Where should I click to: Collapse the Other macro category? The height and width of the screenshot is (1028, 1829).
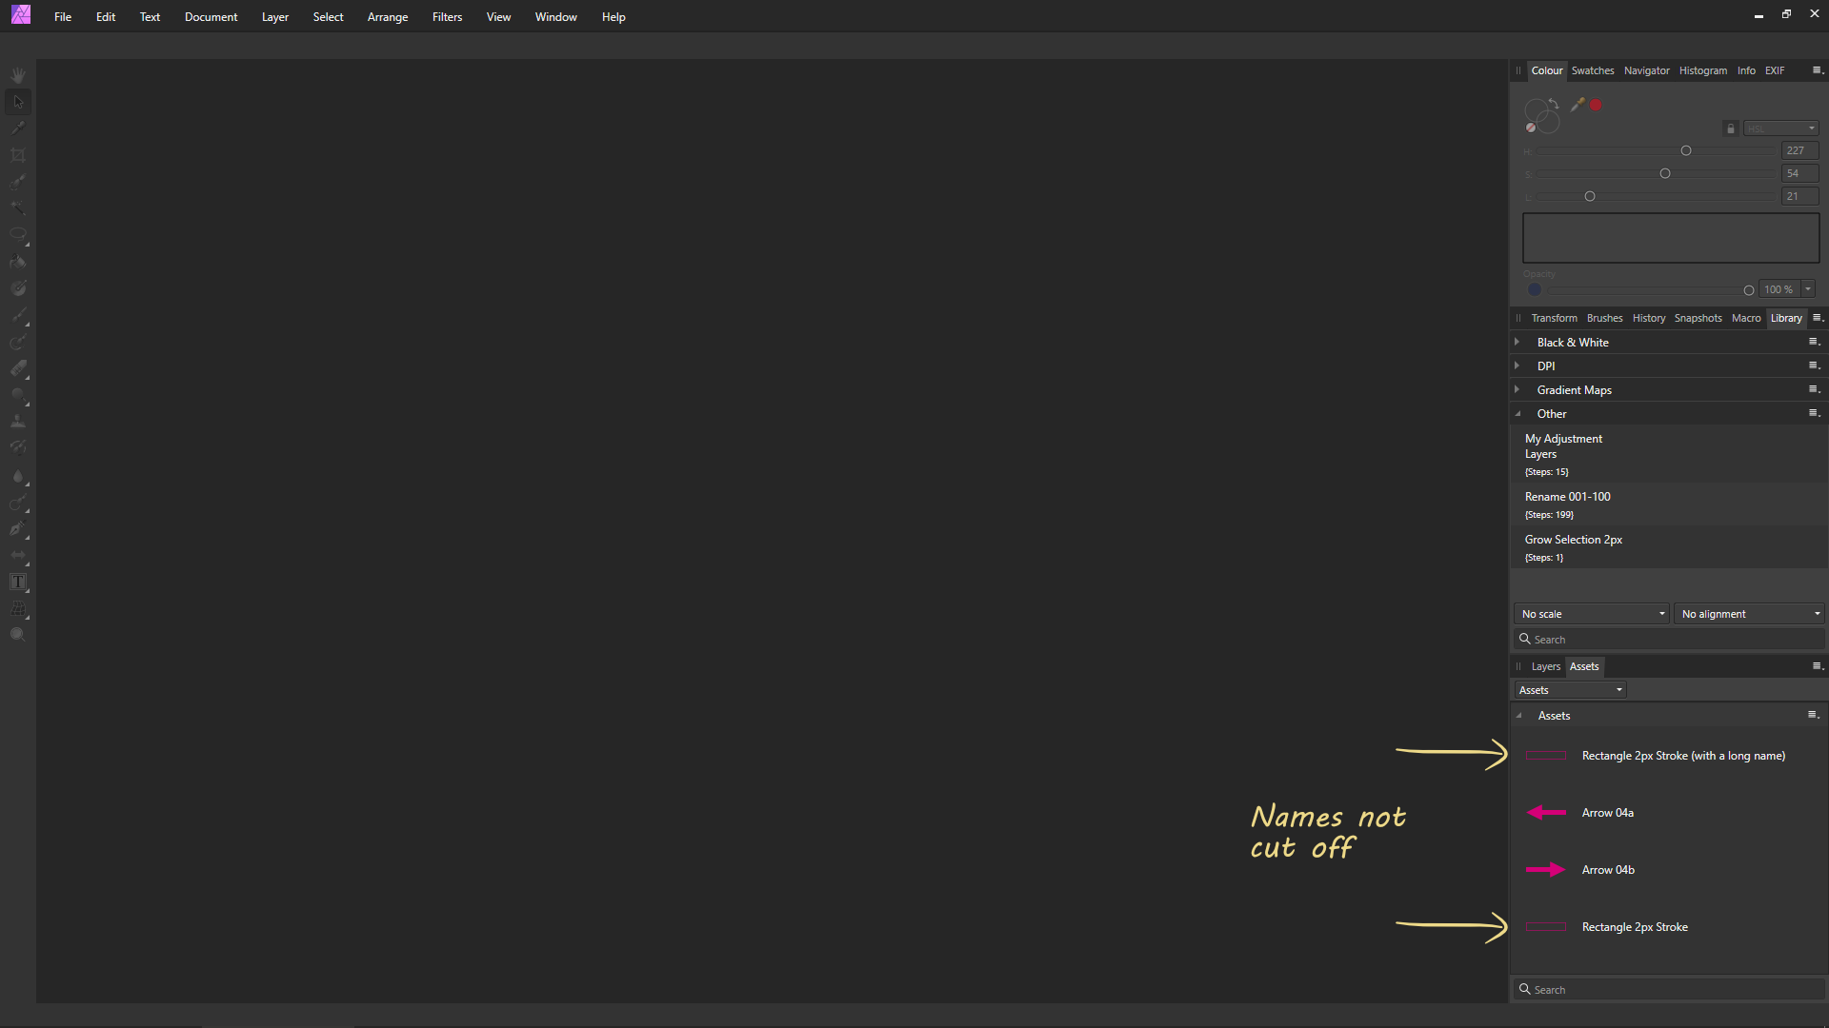(1518, 414)
